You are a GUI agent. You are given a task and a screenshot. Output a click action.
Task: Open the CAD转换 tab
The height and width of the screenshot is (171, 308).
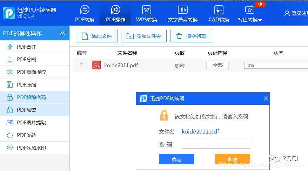[219, 13]
